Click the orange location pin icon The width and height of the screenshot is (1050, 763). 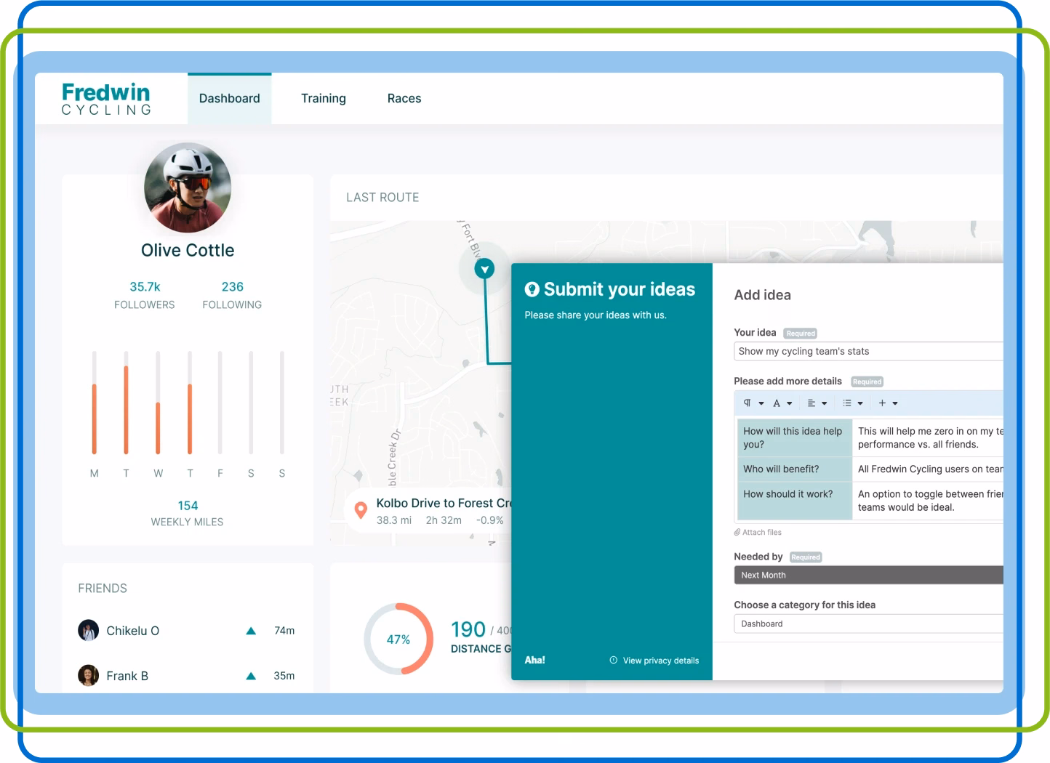[x=361, y=510]
